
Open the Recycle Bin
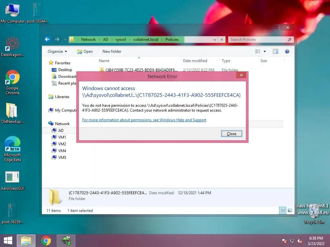(x=314, y=214)
